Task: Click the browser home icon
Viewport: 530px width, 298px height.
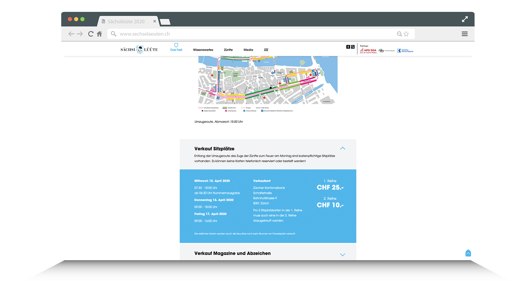Action: [x=99, y=34]
